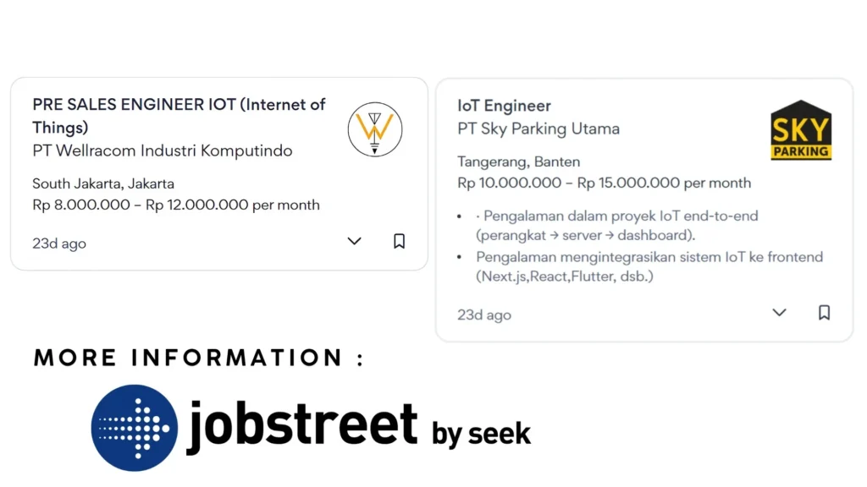Screen dimensions: 867x487
Task: Bookmark the IoT Engineer job
Action: 824,313
